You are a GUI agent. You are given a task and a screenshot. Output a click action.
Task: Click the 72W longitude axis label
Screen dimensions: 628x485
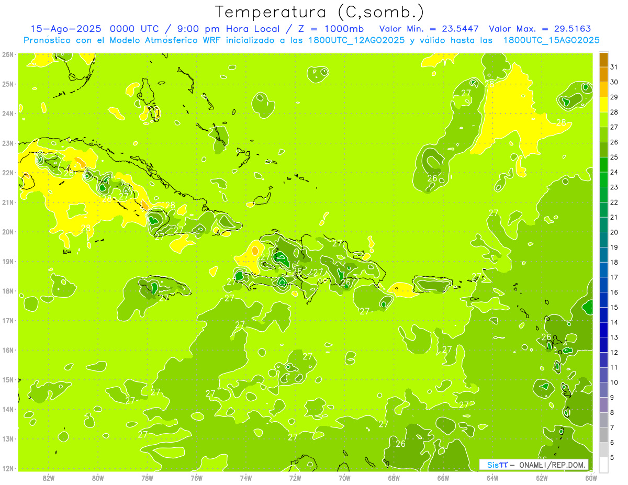pos(295,478)
